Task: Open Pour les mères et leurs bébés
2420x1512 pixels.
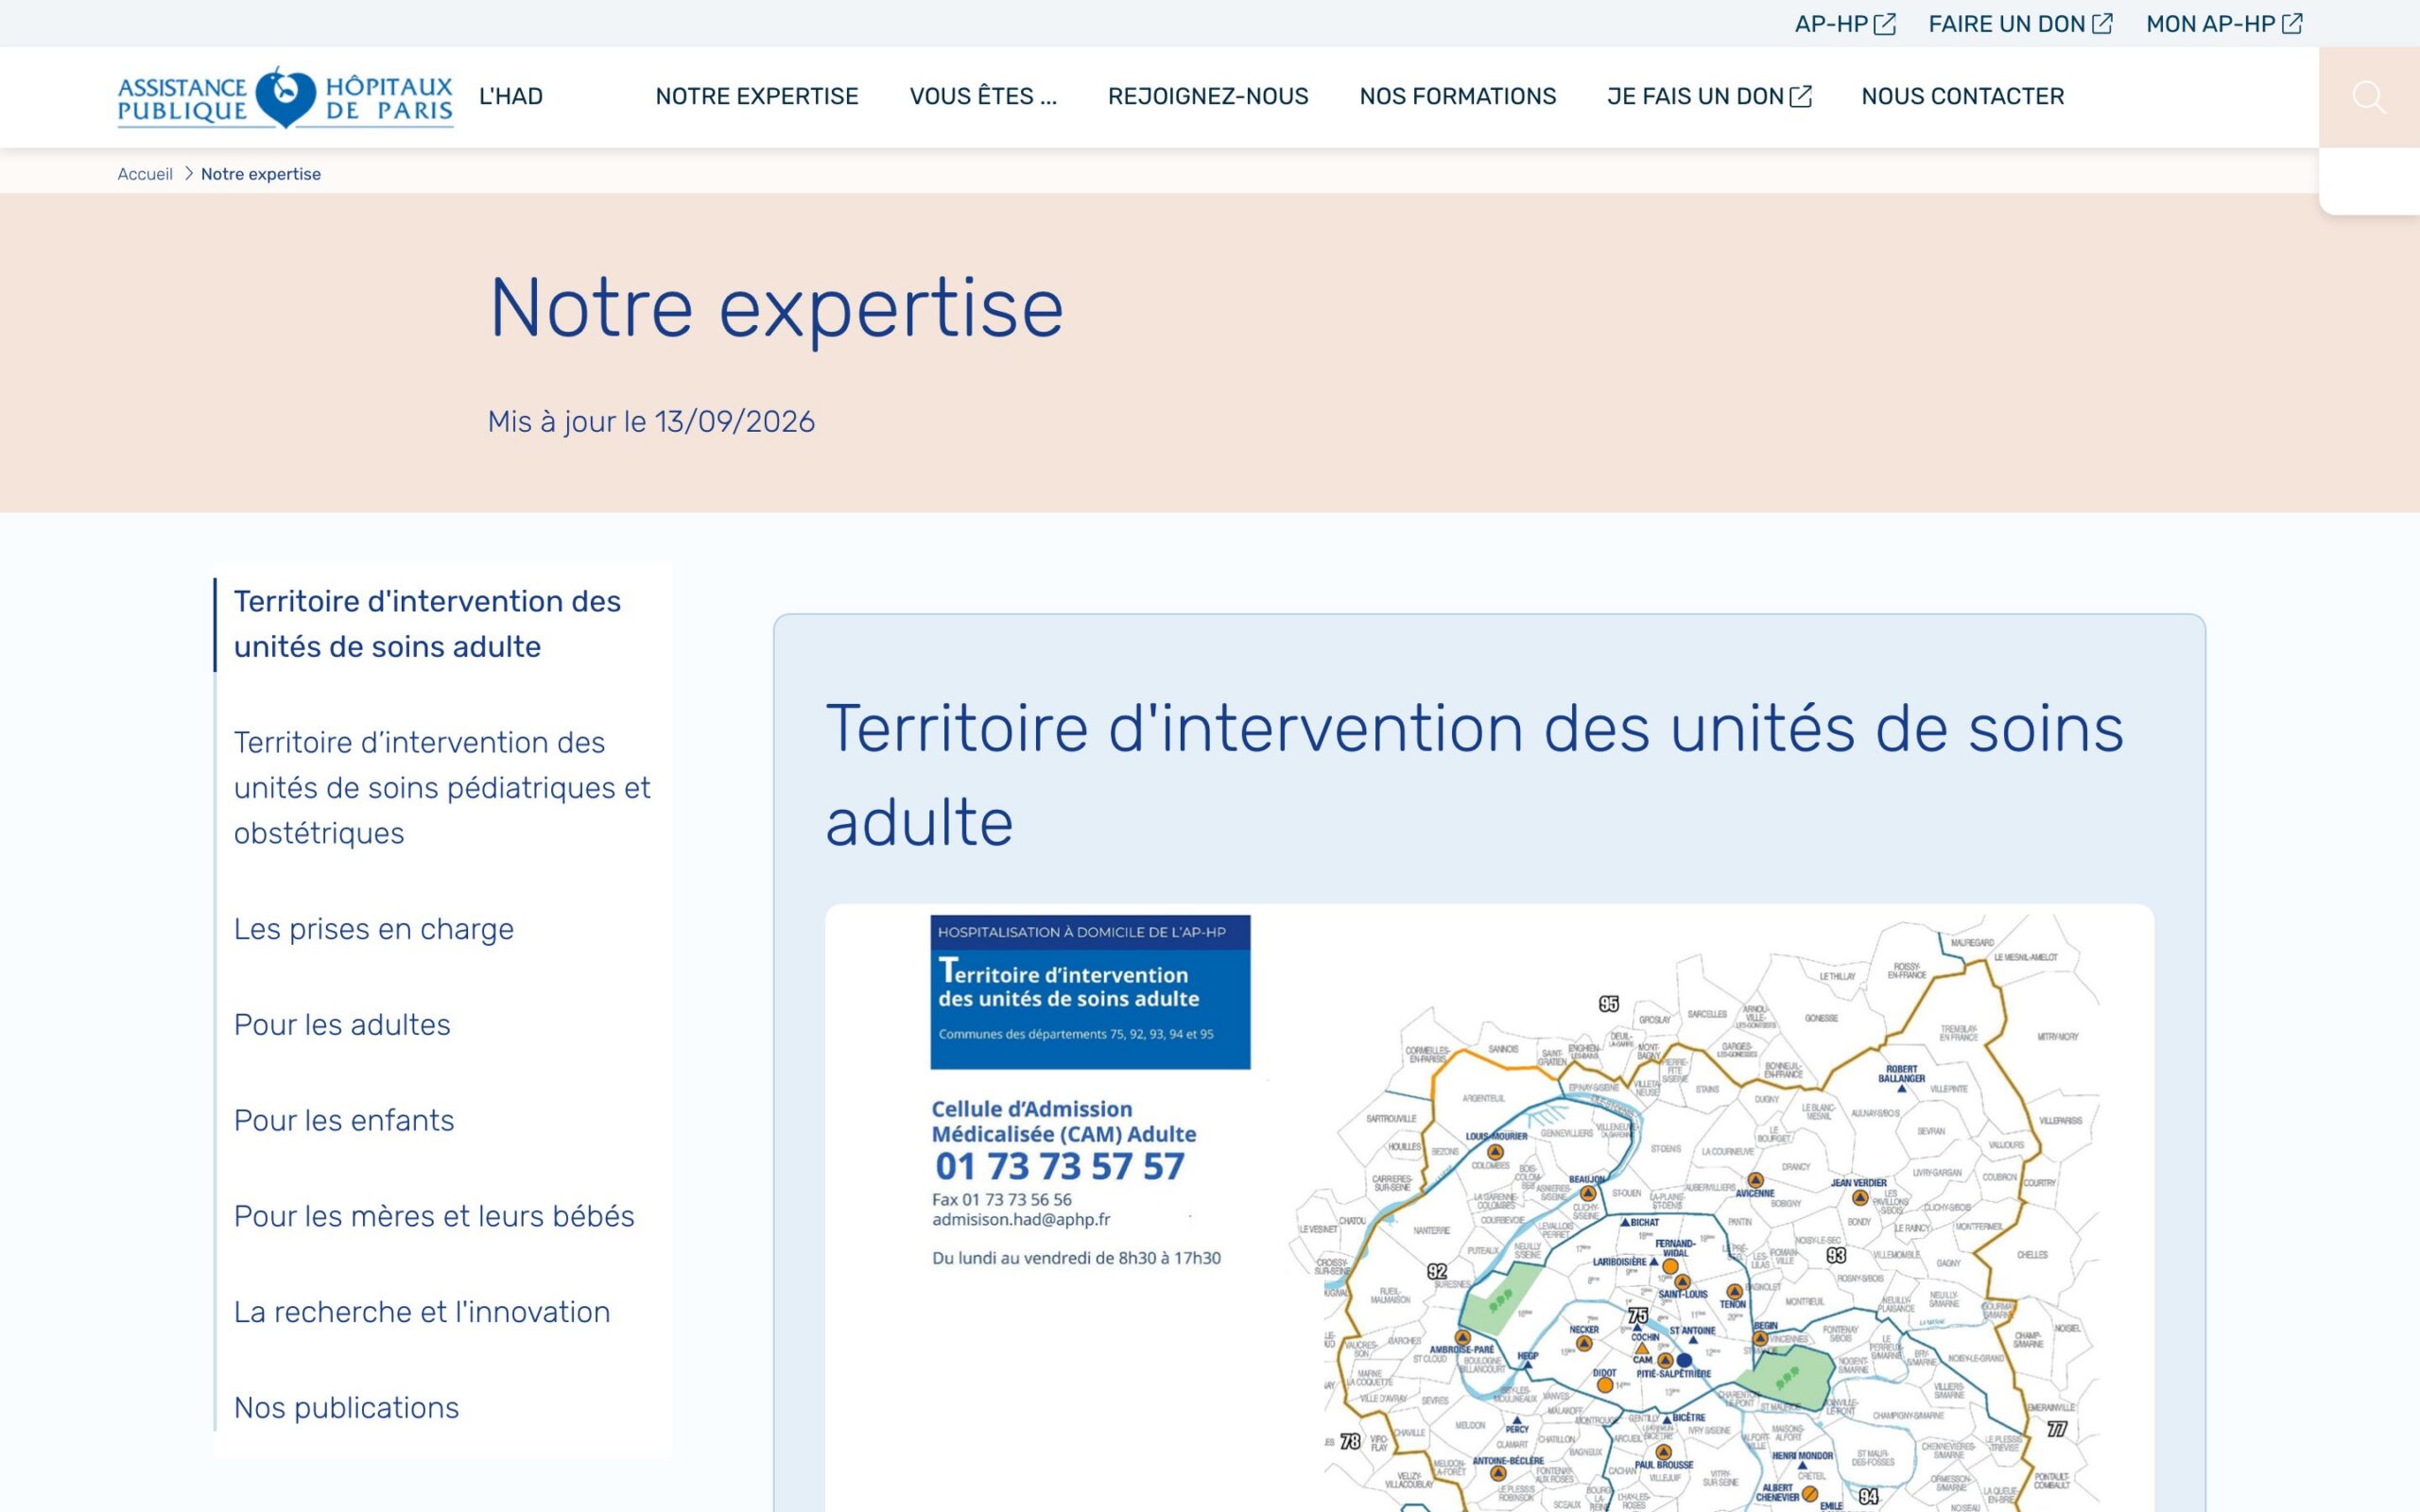Action: [x=434, y=1216]
